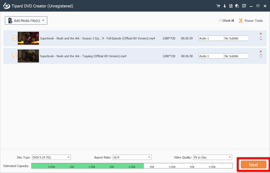The width and height of the screenshot is (270, 173).
Task: Select the Season 2 Epi 9 video thumbnail
Action: pos(28,38)
